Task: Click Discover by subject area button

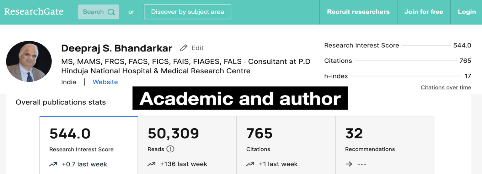Action: [x=187, y=12]
